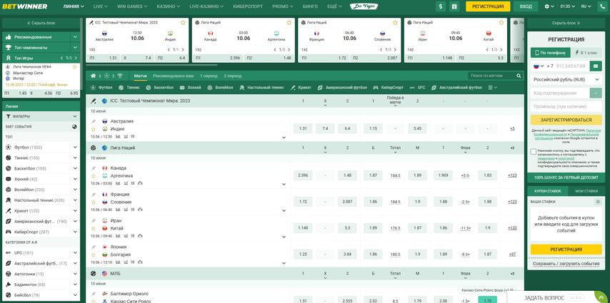
Task: Expand Футбол (1302) in sidebar
Action: tap(75, 148)
